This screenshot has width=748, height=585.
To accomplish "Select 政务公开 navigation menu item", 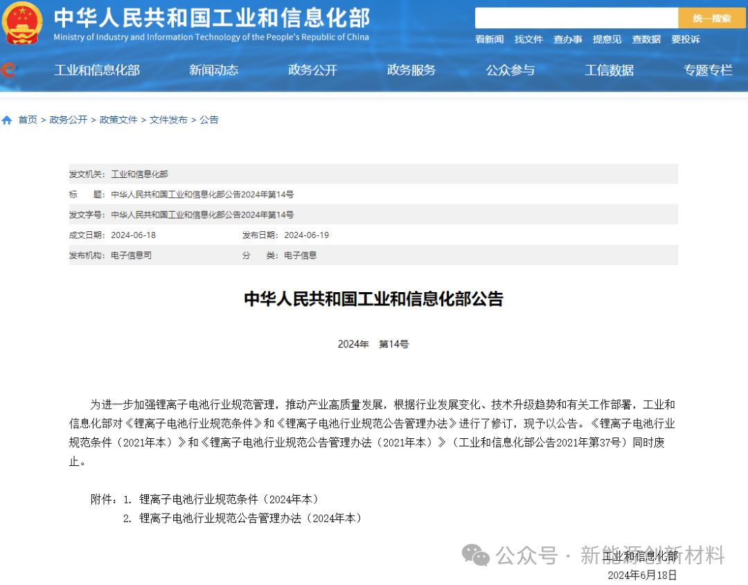I will point(312,71).
